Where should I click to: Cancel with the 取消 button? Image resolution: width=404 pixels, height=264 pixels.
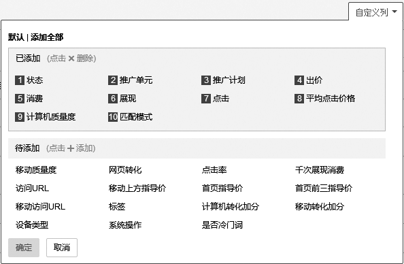62,248
